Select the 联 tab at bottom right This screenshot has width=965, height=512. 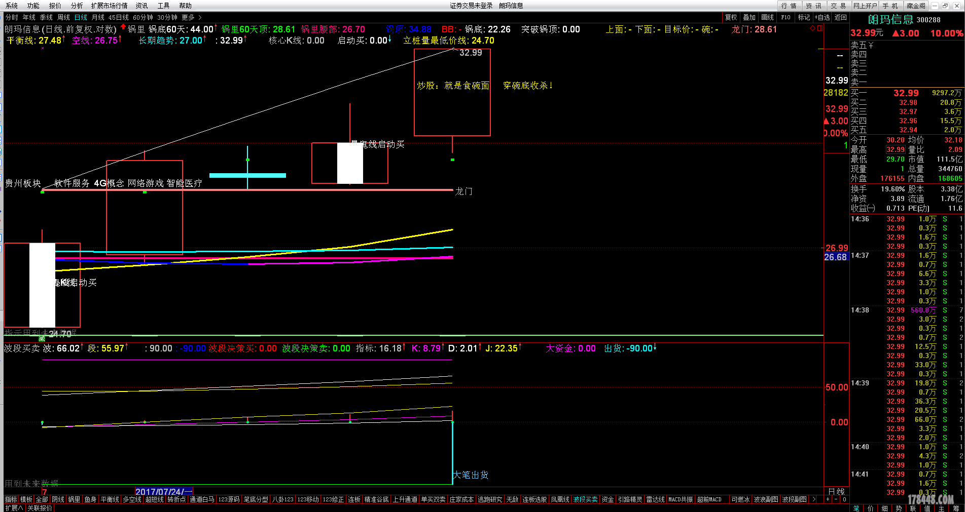coord(913,508)
